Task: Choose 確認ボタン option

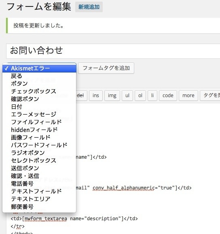Action: 39,99
